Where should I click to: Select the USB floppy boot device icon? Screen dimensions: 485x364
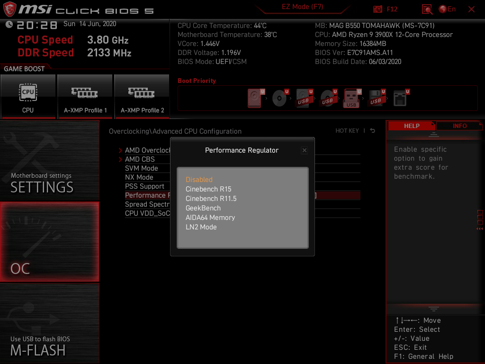376,98
